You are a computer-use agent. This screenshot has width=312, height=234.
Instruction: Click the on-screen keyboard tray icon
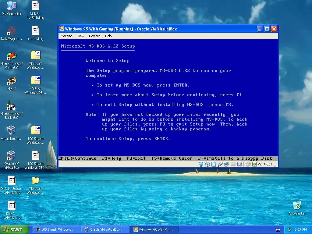pos(278,230)
